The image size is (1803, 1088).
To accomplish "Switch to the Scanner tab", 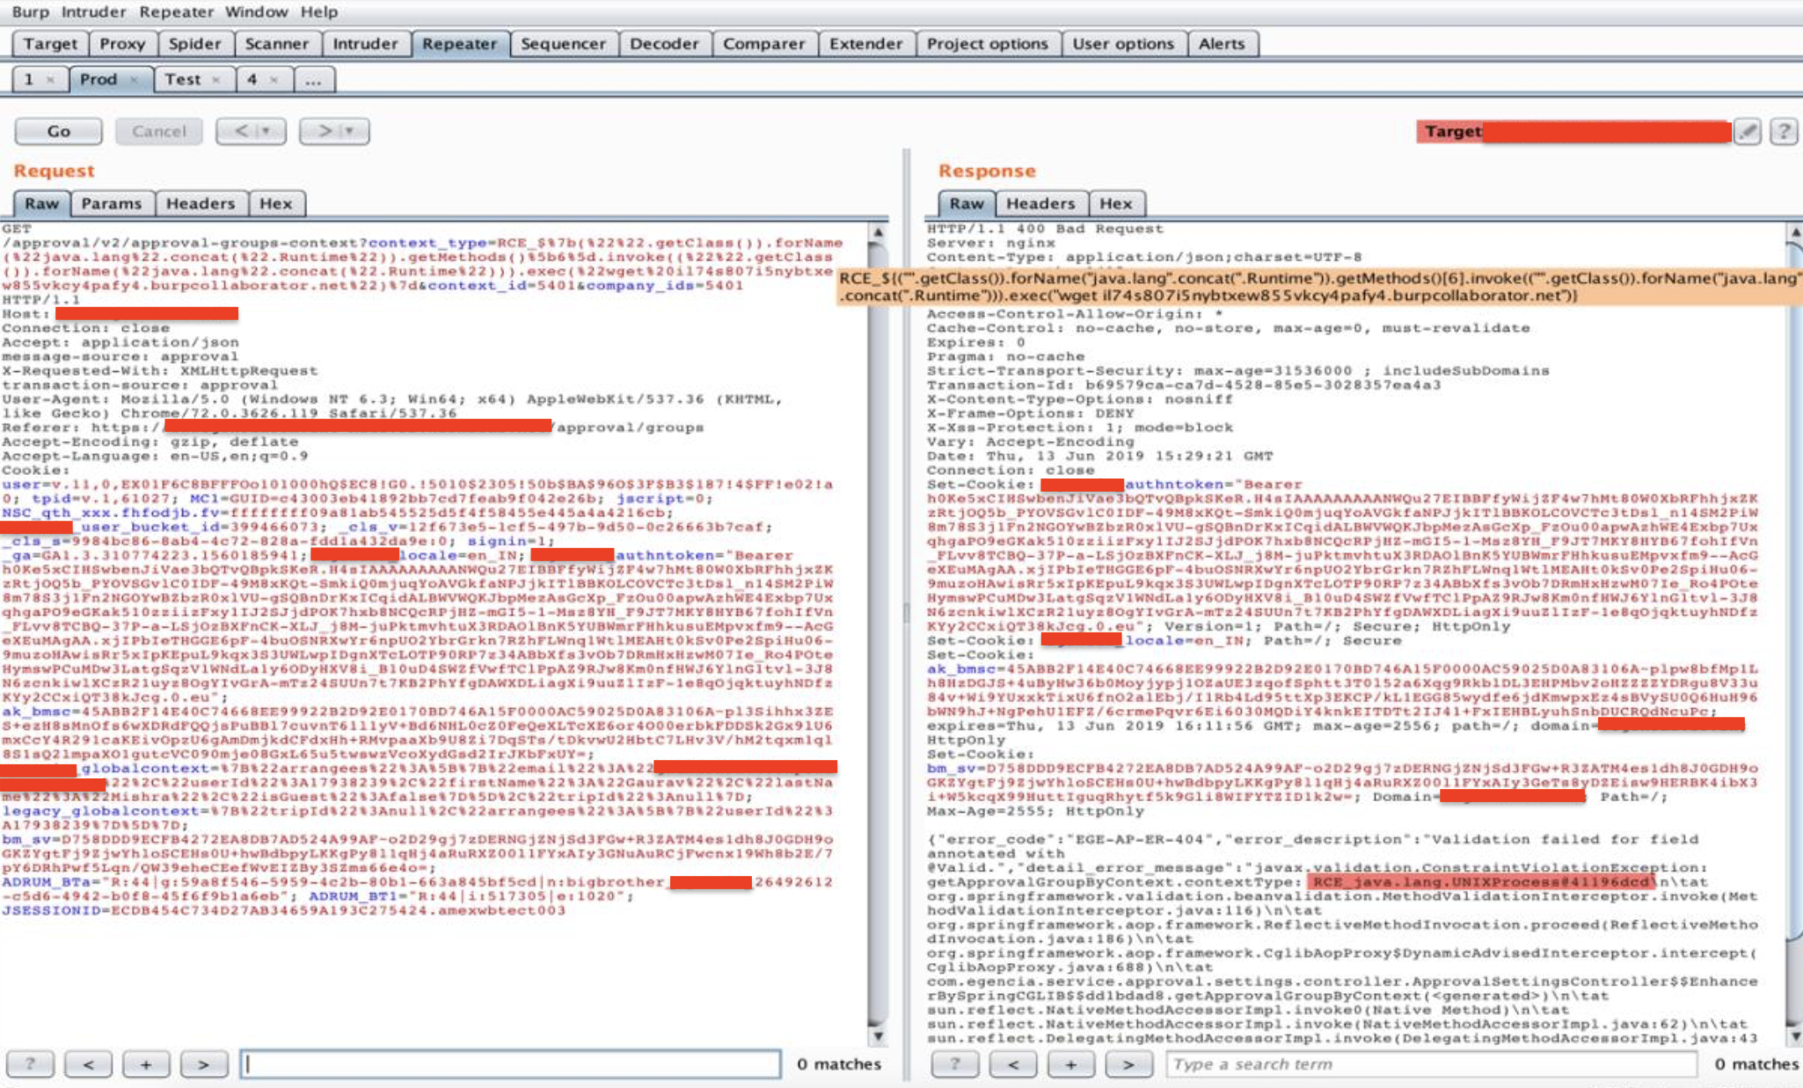I will point(277,44).
